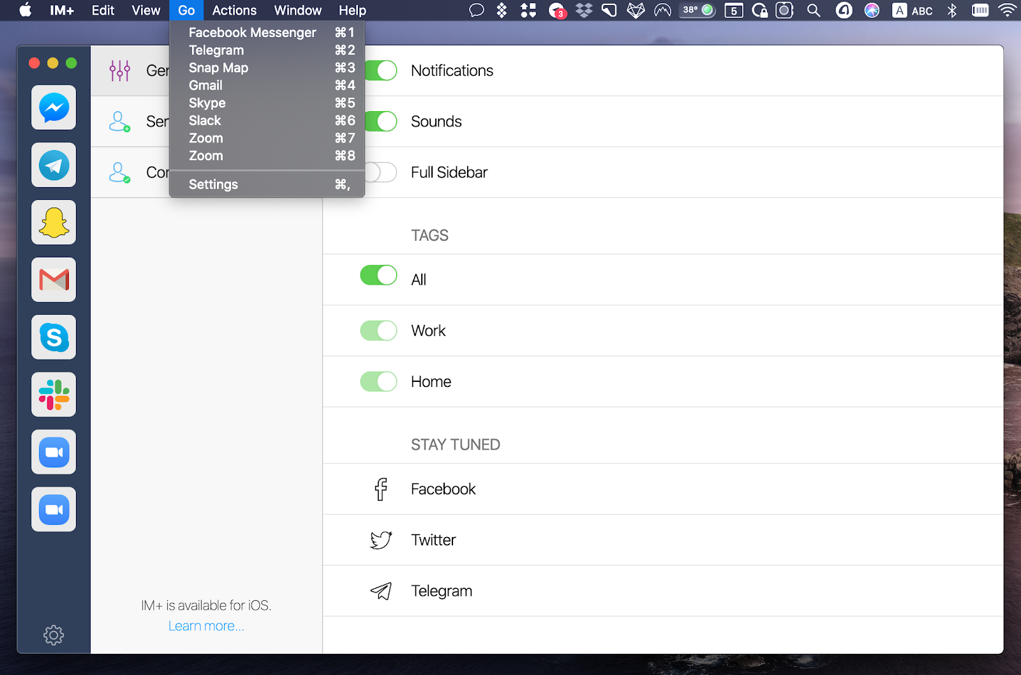This screenshot has height=675, width=1021.
Task: Open Skype from the sidebar
Action: 53,337
